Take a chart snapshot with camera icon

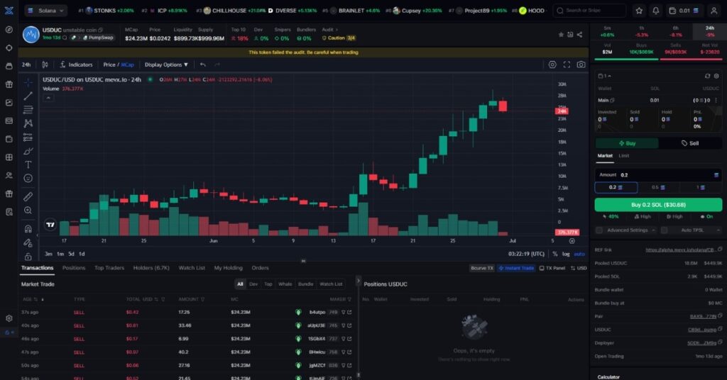coord(581,65)
